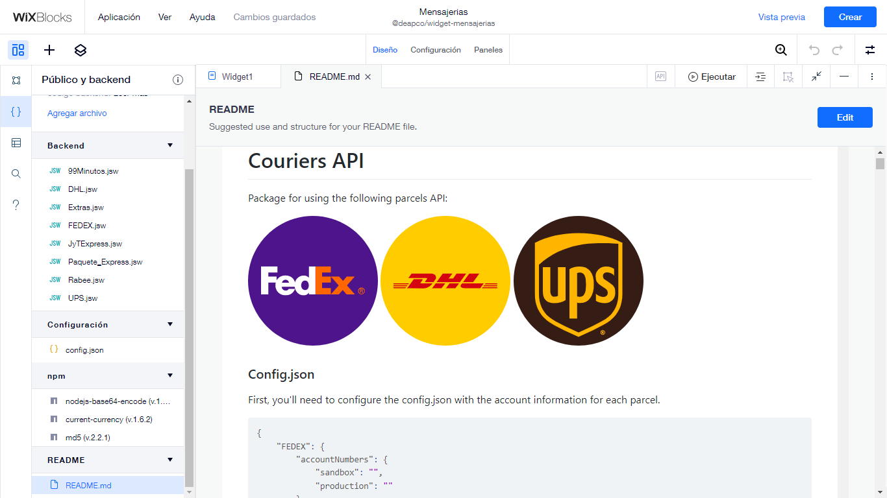Open the Ayuda menu
This screenshot has height=498, width=887.
203,18
